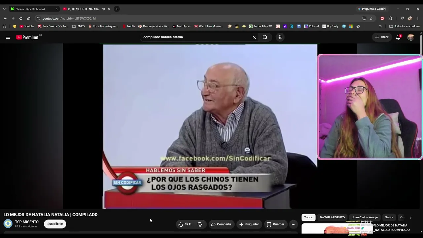Open the Hop3fully bookmark
This screenshot has width=423, height=238.
click(x=330, y=26)
